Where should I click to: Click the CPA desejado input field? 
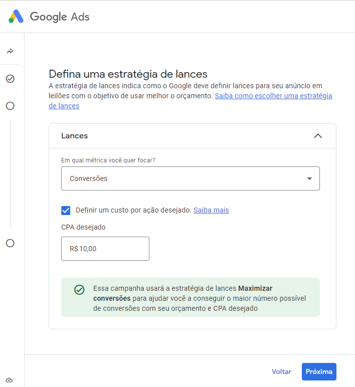coord(105,249)
